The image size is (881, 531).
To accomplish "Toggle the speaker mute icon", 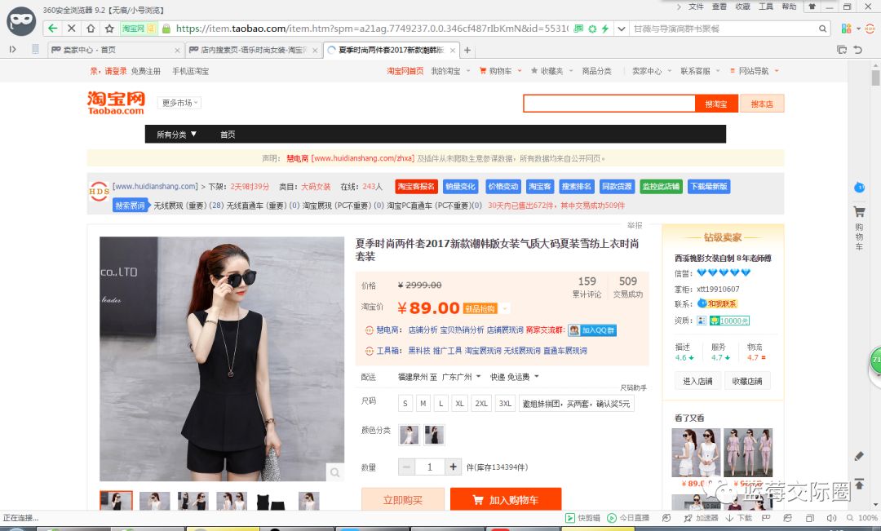I will 831,517.
